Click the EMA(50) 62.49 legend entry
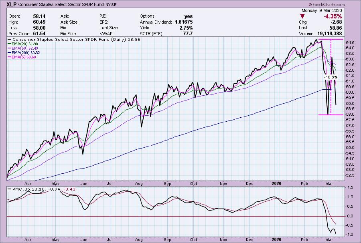 tap(23, 48)
